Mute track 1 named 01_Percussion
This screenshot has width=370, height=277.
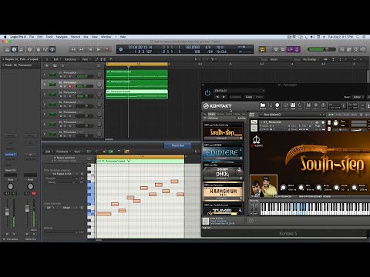tap(61, 76)
